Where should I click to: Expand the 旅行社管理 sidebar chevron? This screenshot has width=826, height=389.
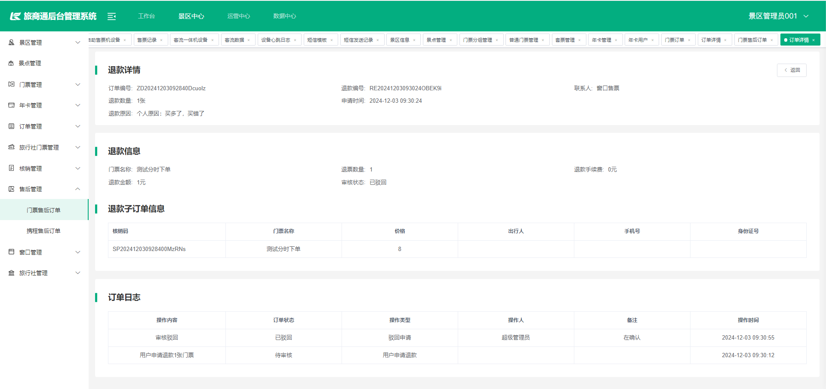tap(78, 273)
